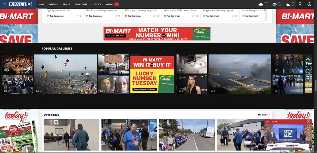The height and width of the screenshot is (153, 317).
Task: Open the Sports menu item
Action: point(66,4)
